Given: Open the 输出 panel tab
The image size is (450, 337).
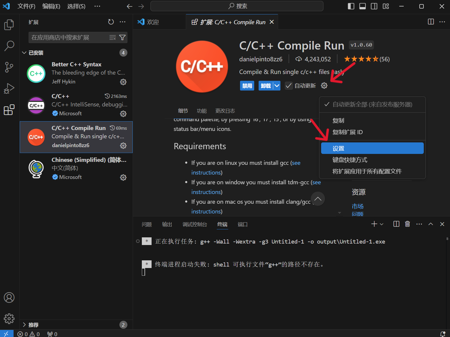Looking at the screenshot, I should pos(167,224).
